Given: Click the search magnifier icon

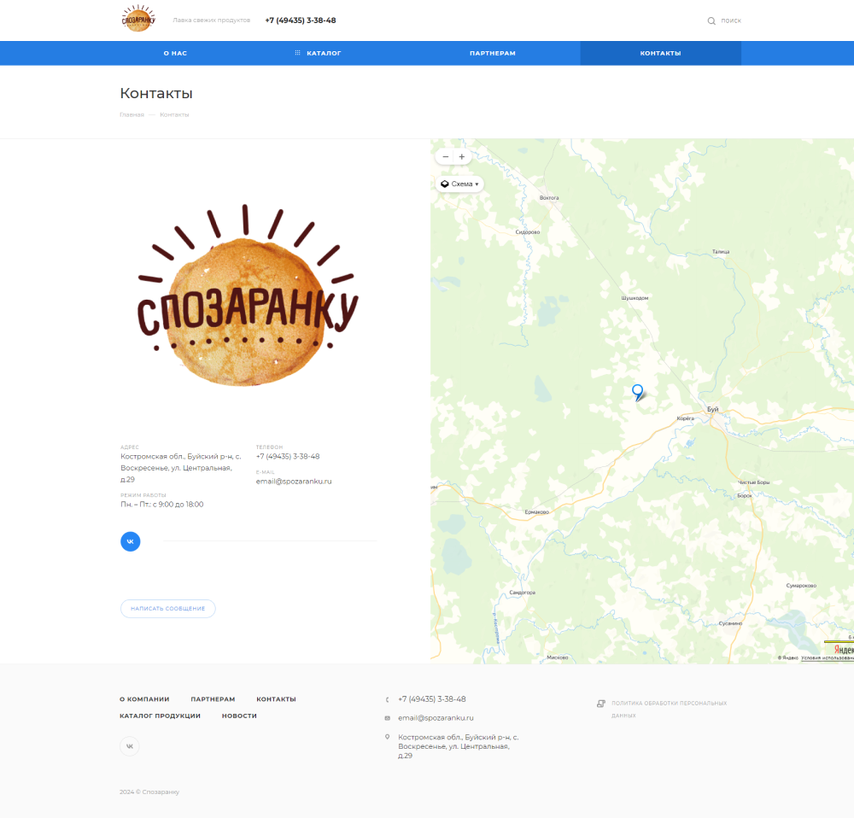Looking at the screenshot, I should coord(711,20).
